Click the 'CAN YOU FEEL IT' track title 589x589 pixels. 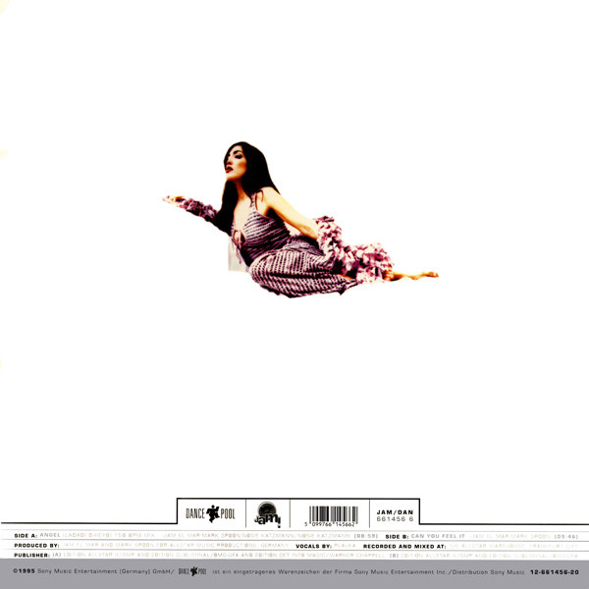click(x=438, y=537)
